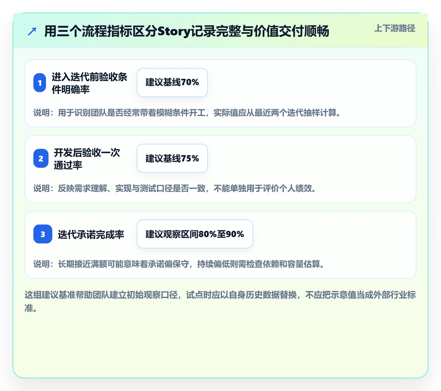Click the 建议基线75% pill
The height and width of the screenshot is (391, 441).
tap(172, 158)
